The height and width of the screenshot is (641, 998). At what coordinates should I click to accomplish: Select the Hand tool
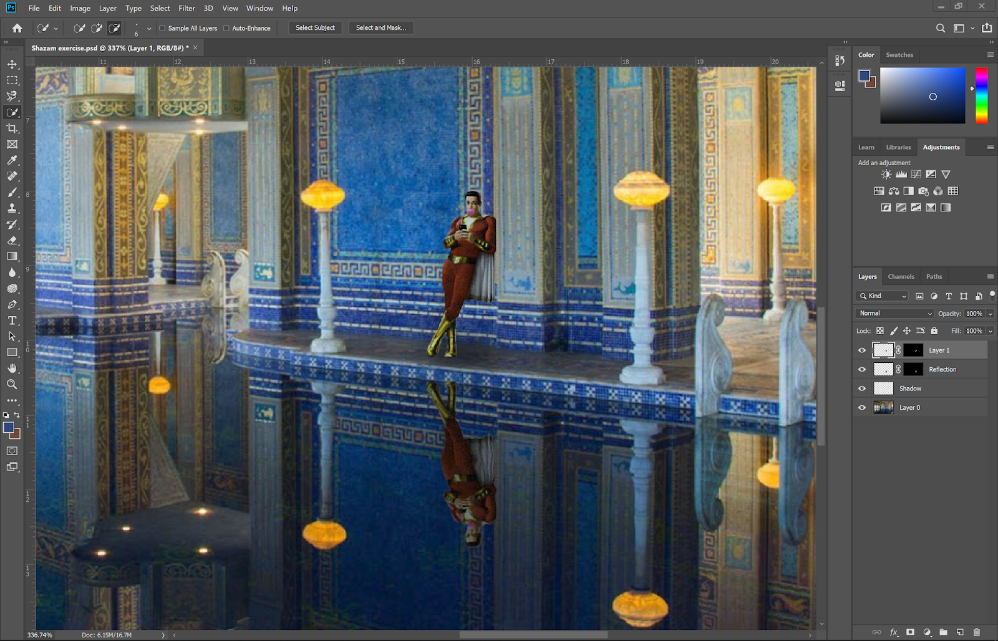tap(12, 369)
